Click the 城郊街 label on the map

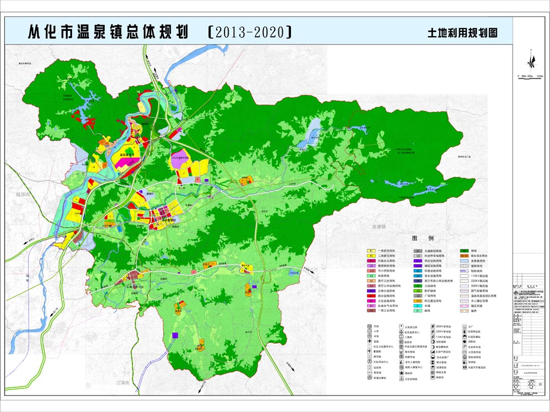tap(23, 194)
